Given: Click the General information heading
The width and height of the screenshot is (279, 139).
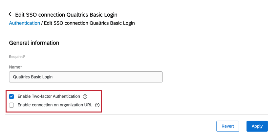Looking at the screenshot, I should [x=34, y=43].
